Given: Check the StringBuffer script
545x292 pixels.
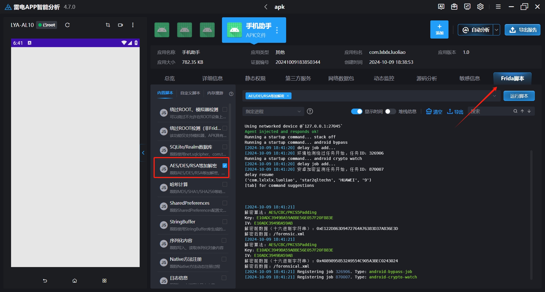Looking at the screenshot, I should coord(225,222).
